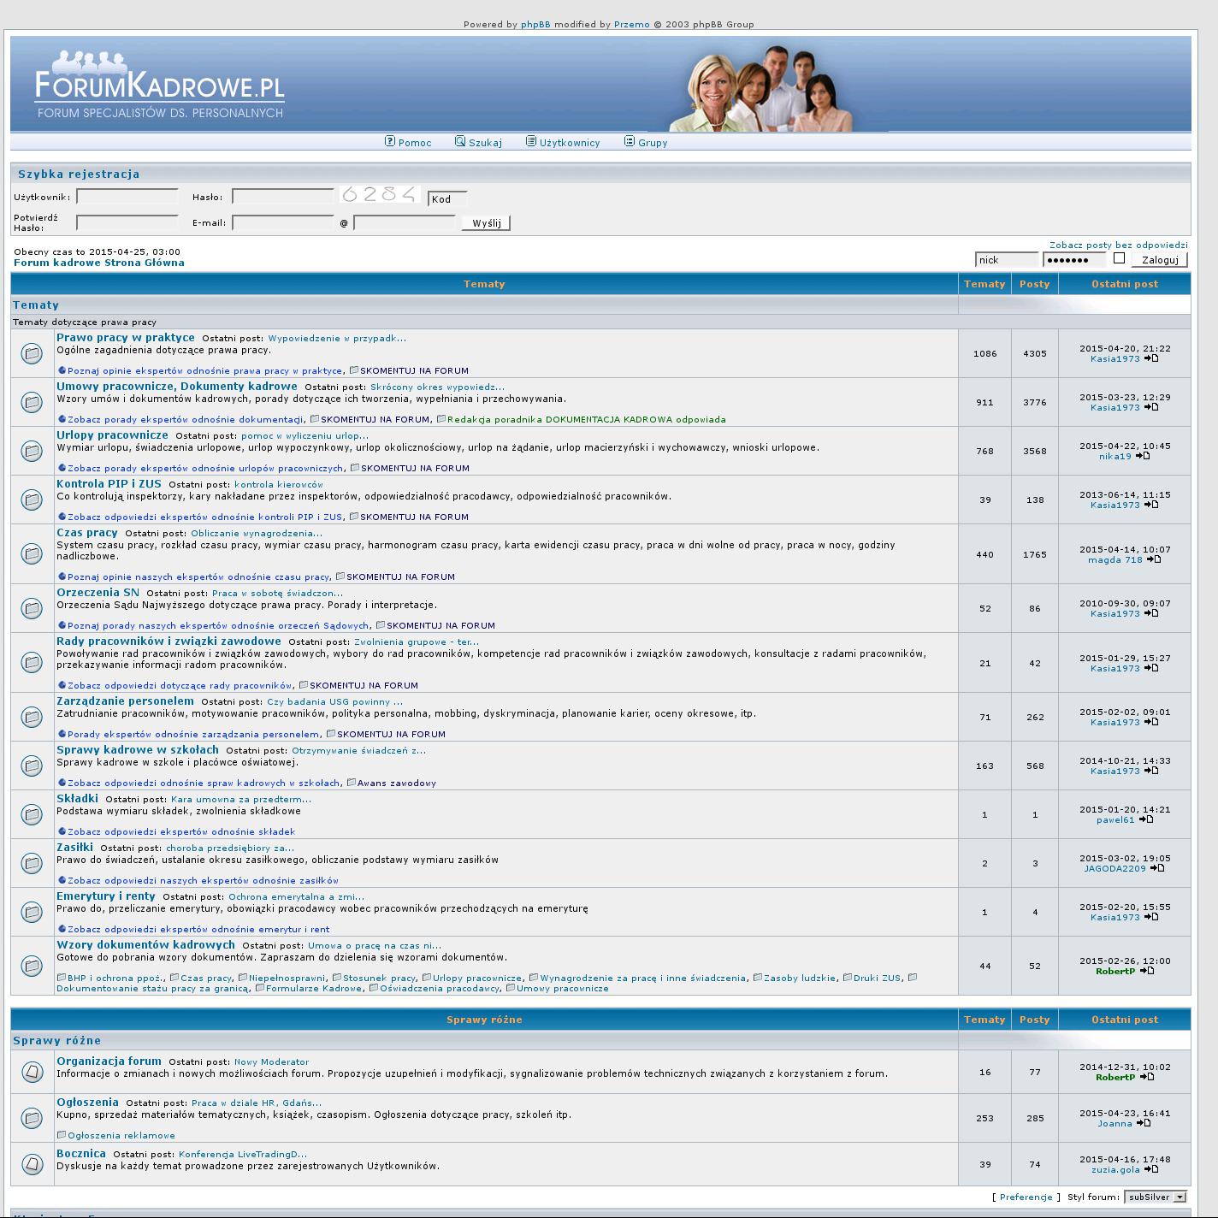Click the Użytkownik registration input field
This screenshot has width=1218, height=1218.
127,197
